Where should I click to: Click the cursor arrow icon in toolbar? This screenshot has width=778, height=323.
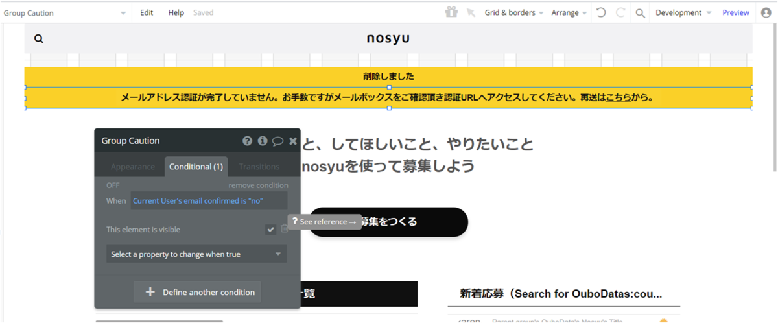[471, 12]
